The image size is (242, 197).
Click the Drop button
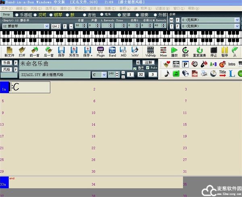pos(6,15)
